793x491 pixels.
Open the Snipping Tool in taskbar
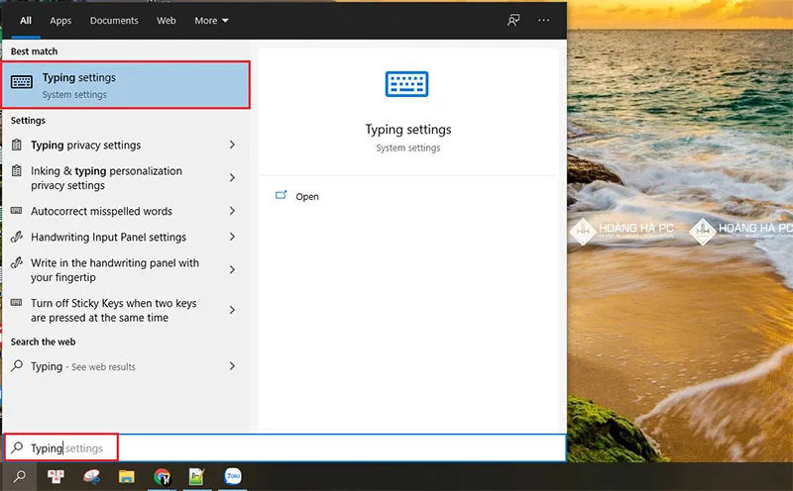91,476
